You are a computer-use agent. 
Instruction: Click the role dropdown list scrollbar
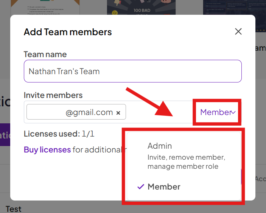pos(241,176)
